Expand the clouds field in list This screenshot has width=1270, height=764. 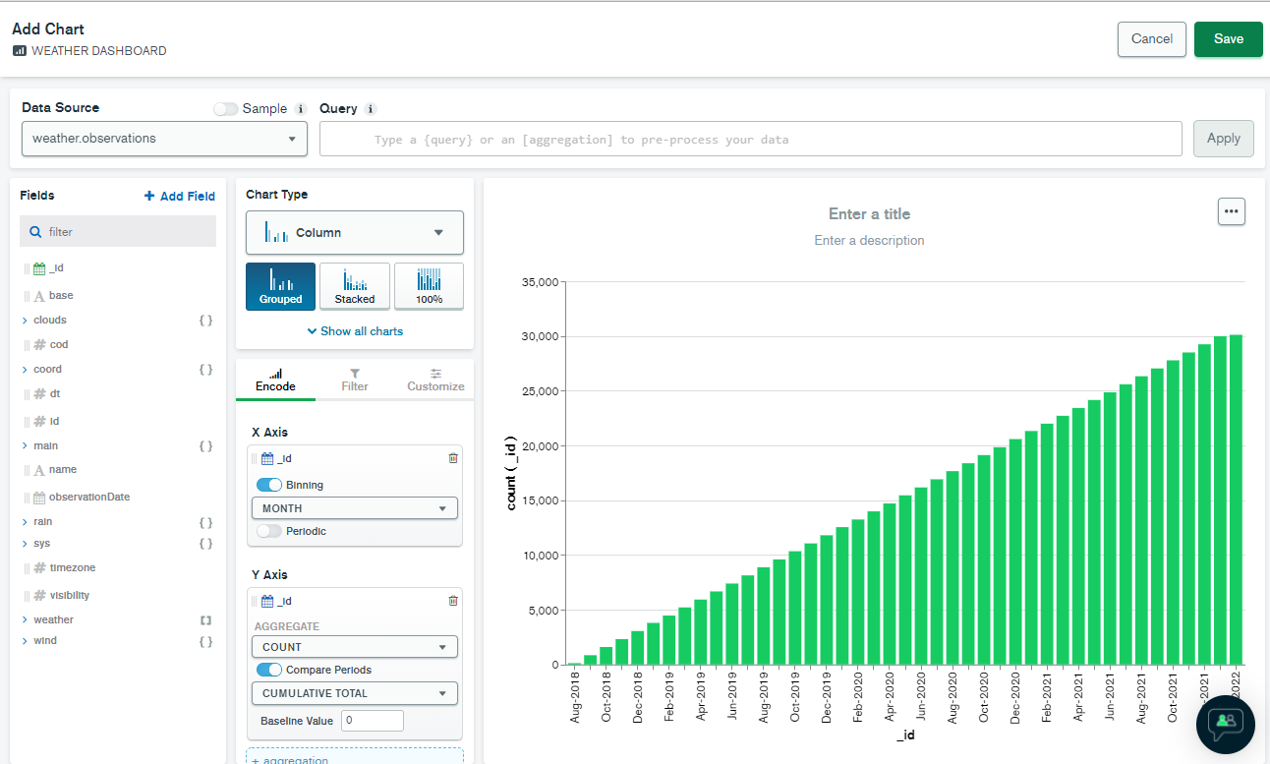[x=25, y=321]
